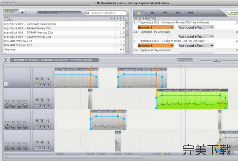Click the first dial button on track one

[37, 79]
